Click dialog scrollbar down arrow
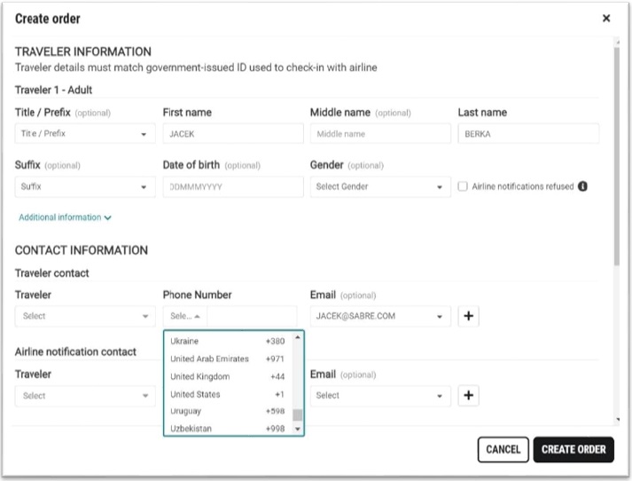Image resolution: width=632 pixels, height=481 pixels. point(618,420)
